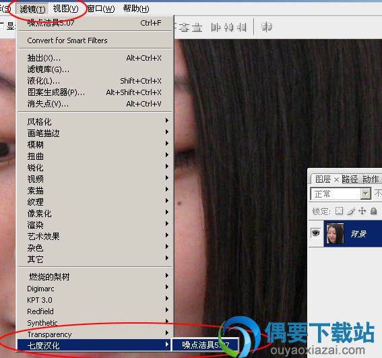Click distribute horizontal centers icon
The height and width of the screenshot is (358, 382).
[x=228, y=27]
